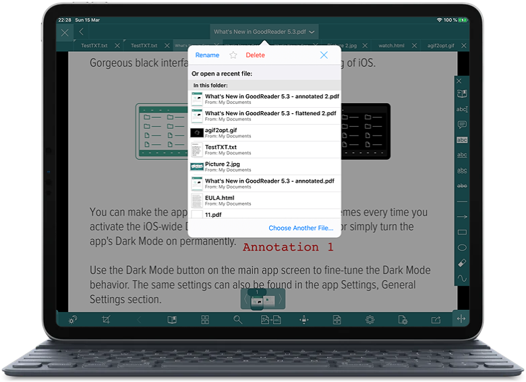Select the rectangle shape tool

[462, 232]
